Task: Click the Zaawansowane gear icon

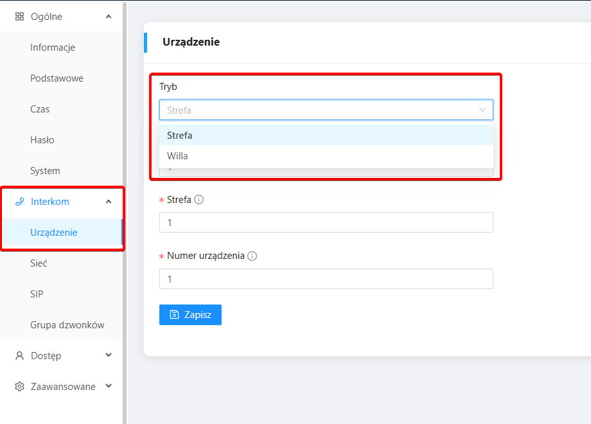Action: [x=19, y=387]
